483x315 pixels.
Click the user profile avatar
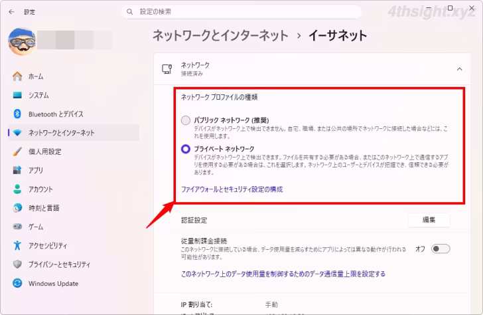tap(21, 41)
